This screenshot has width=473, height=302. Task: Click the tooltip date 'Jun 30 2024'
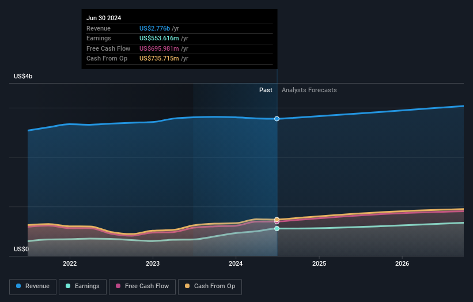(x=104, y=18)
